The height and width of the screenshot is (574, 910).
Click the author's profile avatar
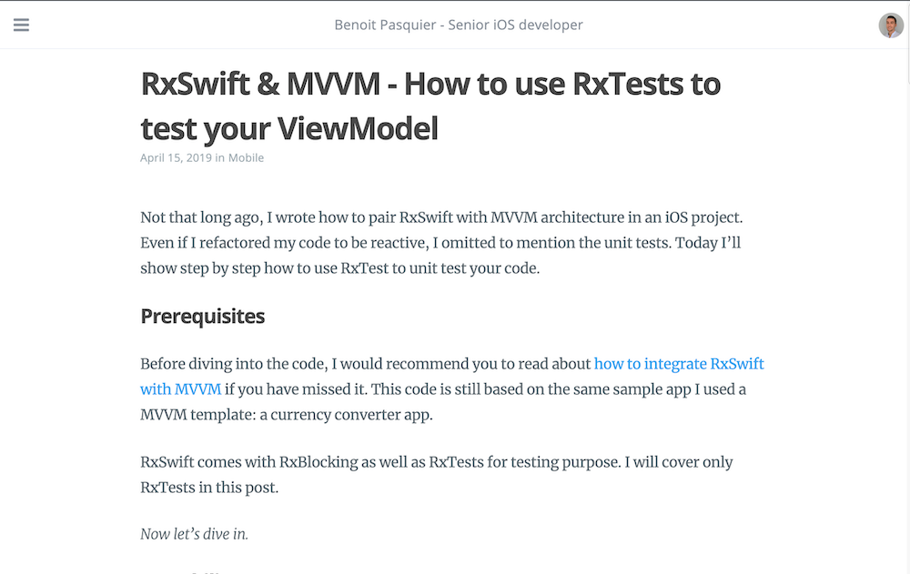coord(891,25)
